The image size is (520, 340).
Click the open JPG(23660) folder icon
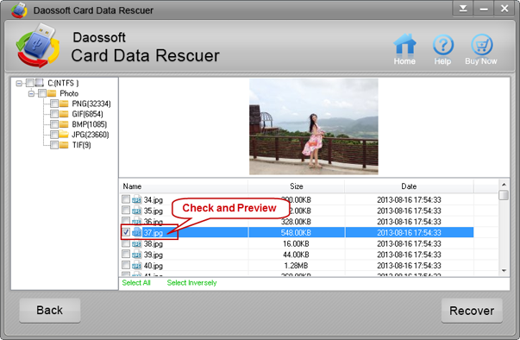tap(64, 135)
